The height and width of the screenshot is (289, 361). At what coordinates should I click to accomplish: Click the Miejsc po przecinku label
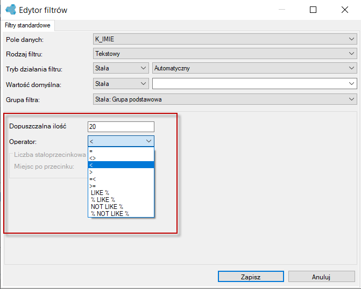(44, 167)
